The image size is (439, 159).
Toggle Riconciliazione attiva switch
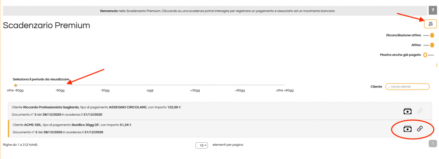429,35
